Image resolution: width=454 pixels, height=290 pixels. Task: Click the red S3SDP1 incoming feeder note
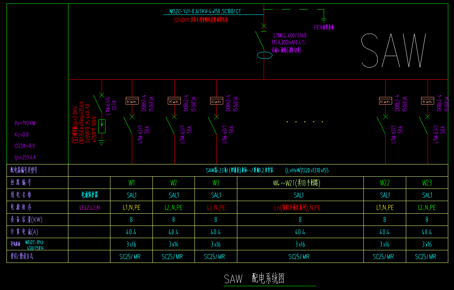pos(201,20)
